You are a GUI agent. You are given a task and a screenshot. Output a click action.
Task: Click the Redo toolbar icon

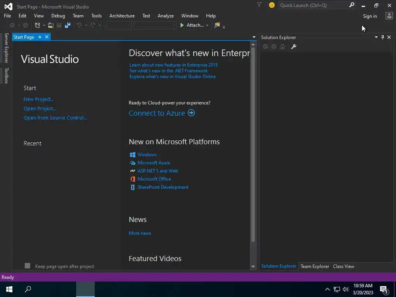(93, 25)
